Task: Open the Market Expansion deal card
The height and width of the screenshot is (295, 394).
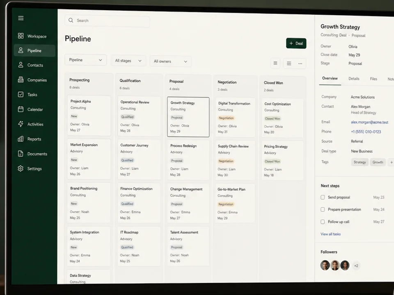Action: pyautogui.click(x=89, y=159)
